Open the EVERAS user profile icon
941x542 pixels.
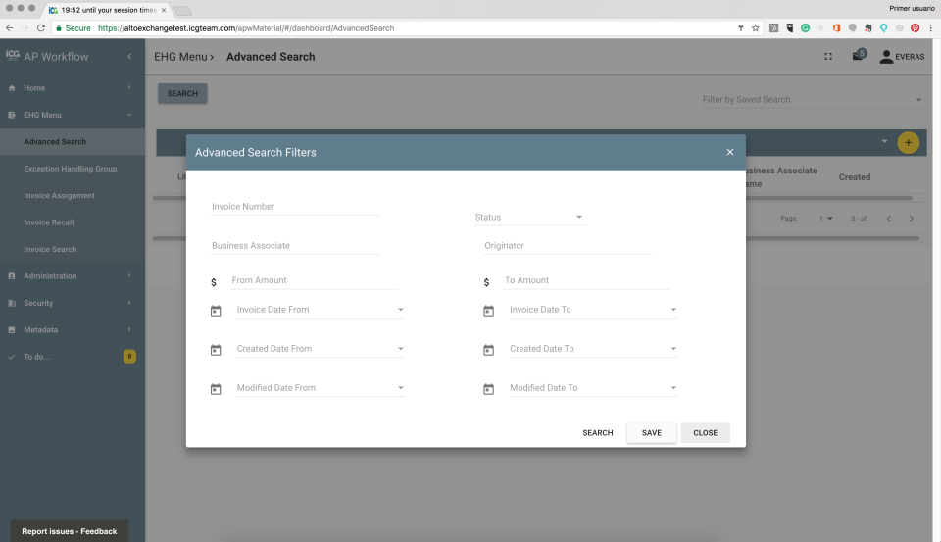tap(886, 57)
